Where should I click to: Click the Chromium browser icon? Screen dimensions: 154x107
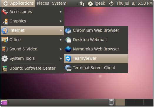pyautogui.click(x=68, y=31)
